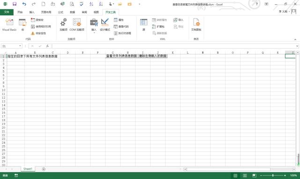Switch to View (视图) tab
The height and width of the screenshot is (179, 300).
coord(96,12)
